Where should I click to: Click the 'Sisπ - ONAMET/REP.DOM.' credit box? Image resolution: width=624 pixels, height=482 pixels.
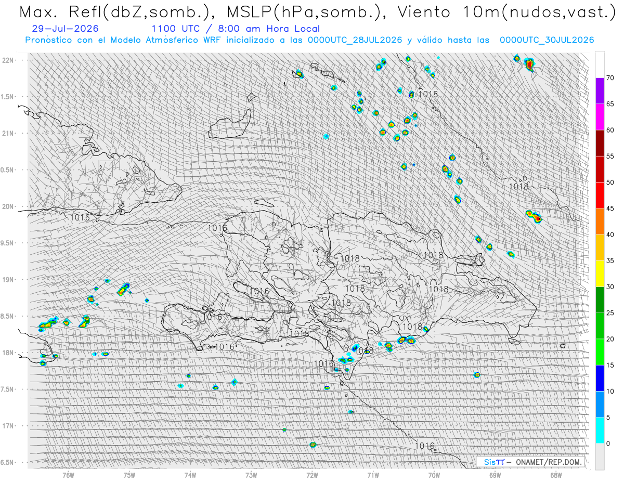pyautogui.click(x=531, y=462)
